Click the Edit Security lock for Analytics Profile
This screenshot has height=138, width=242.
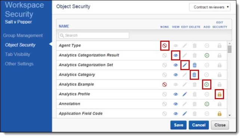point(219,94)
